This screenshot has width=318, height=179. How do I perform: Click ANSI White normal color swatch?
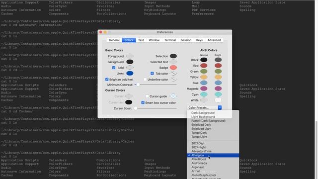coord(204,100)
